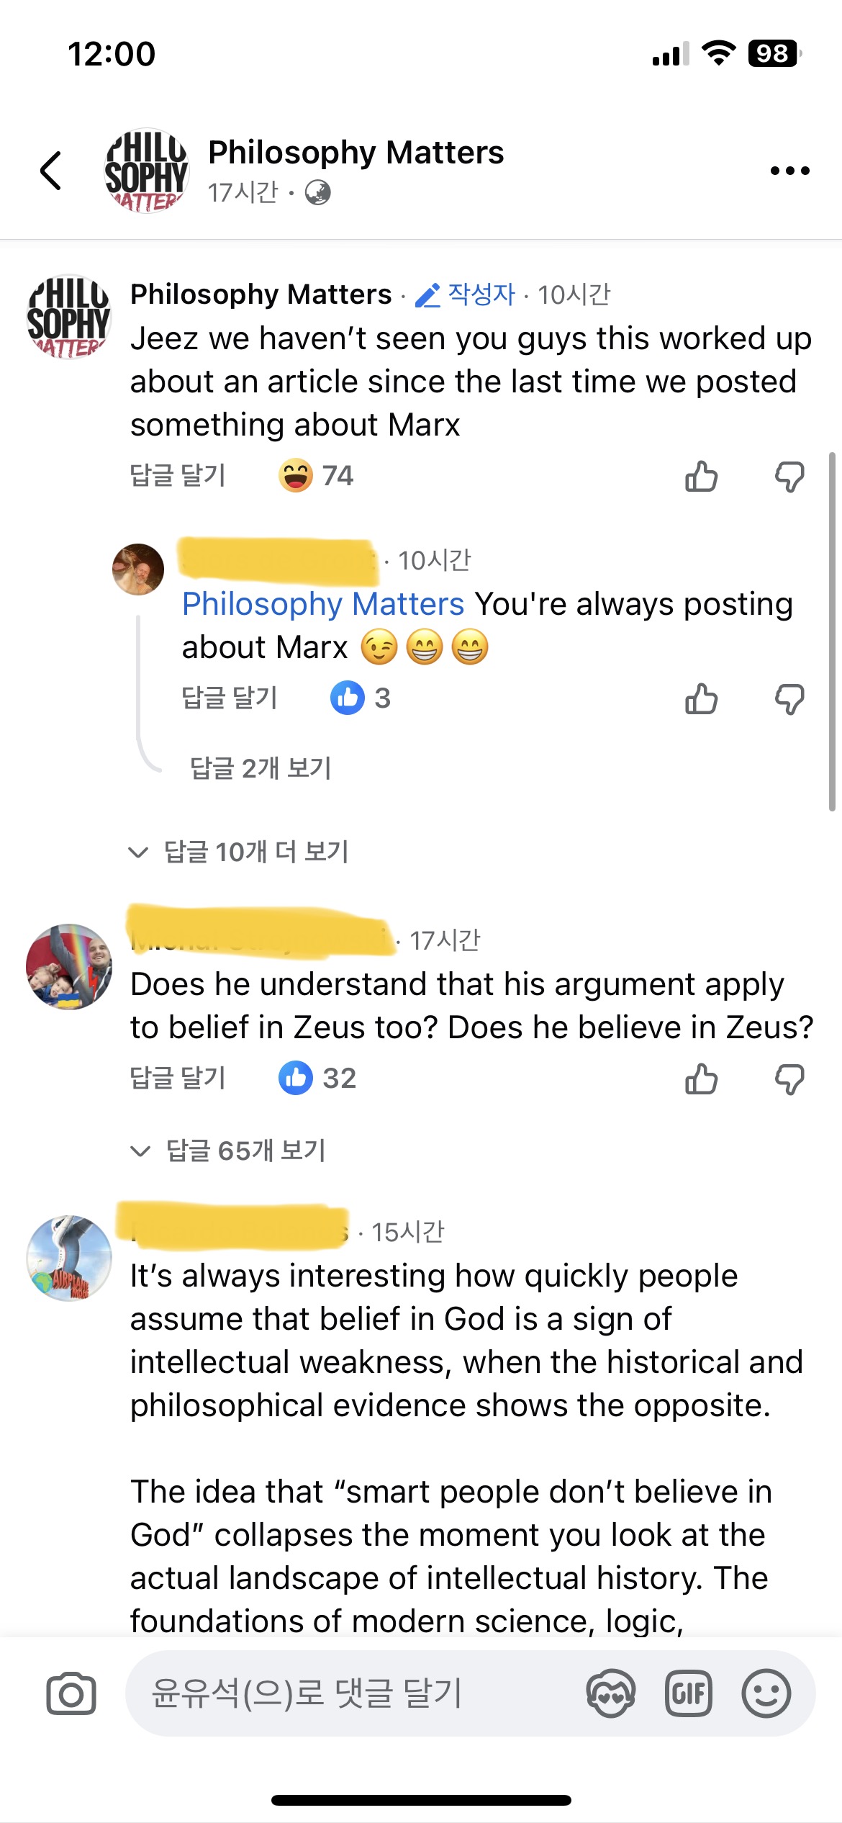Dislike the Zeus comment

coord(789,1079)
